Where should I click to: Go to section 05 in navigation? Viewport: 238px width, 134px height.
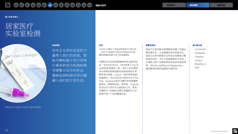click(44, 5)
